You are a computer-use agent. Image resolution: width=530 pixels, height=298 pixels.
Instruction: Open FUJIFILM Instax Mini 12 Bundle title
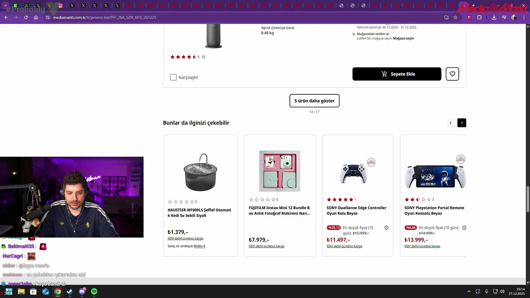(279, 211)
